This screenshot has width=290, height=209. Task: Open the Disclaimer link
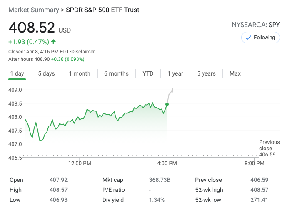(83, 52)
